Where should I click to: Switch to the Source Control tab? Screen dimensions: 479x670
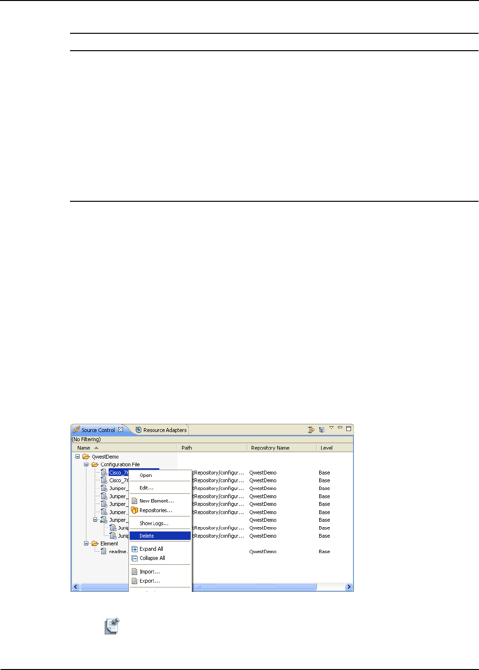[x=98, y=430]
